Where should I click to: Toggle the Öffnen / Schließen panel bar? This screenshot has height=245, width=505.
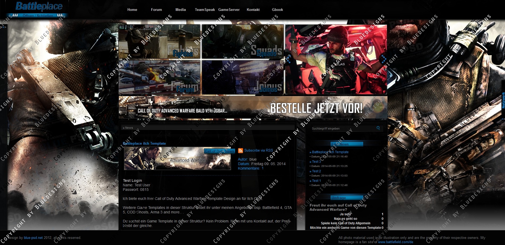pos(37,15)
